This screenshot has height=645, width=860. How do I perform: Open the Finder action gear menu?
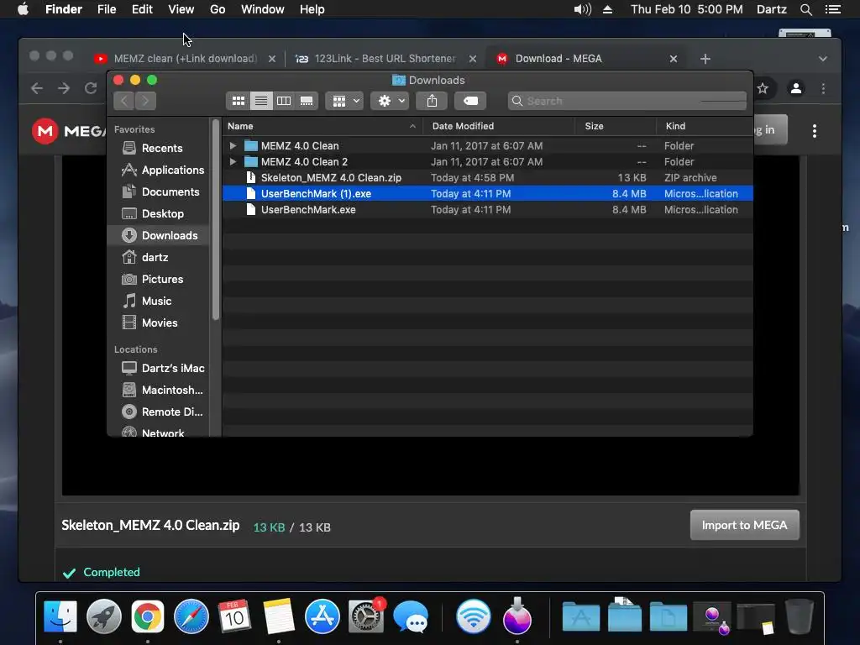[x=390, y=101]
